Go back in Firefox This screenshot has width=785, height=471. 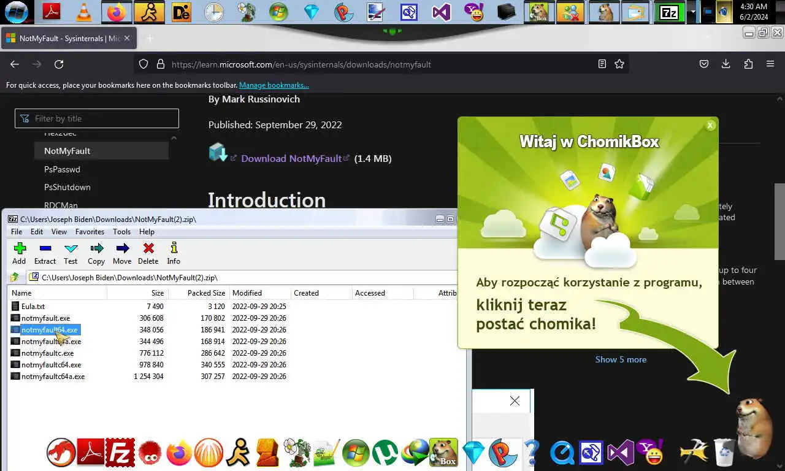15,64
